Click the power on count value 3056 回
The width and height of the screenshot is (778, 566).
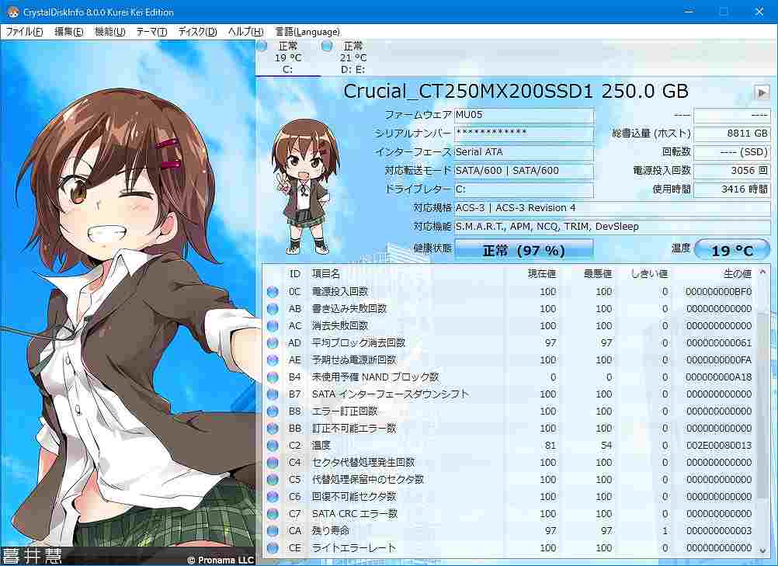(732, 171)
